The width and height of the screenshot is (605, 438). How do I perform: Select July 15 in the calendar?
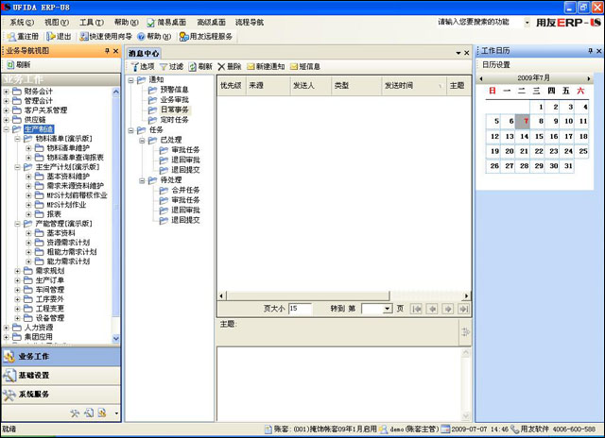click(539, 136)
